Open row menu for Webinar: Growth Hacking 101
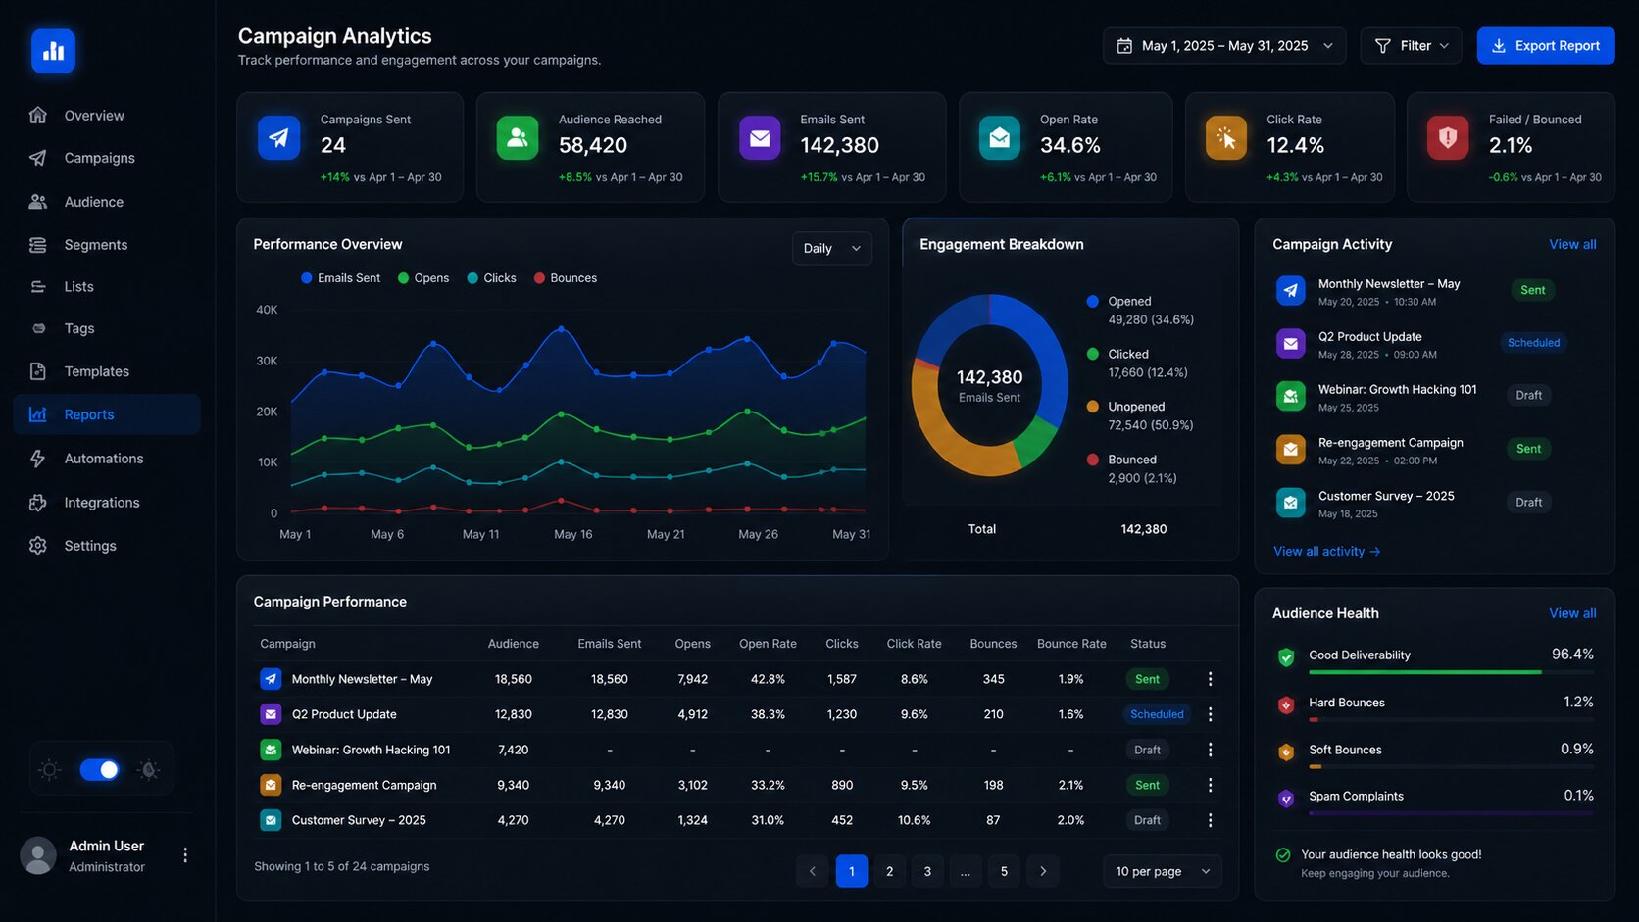Image resolution: width=1639 pixels, height=922 pixels. pos(1210,750)
